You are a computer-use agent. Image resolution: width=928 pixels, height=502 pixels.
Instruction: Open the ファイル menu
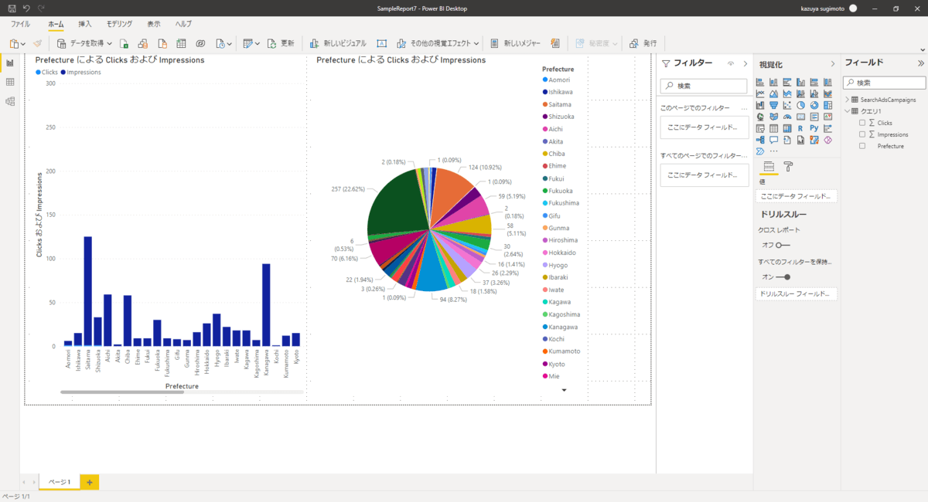click(20, 24)
